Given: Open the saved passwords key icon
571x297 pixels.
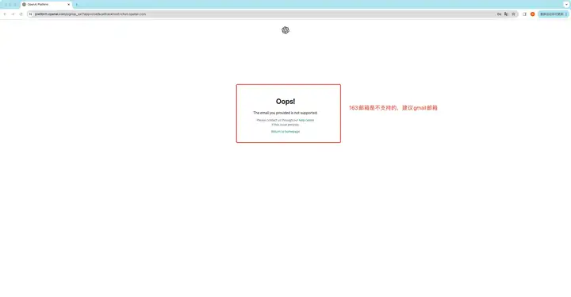Looking at the screenshot, I should coord(499,14).
